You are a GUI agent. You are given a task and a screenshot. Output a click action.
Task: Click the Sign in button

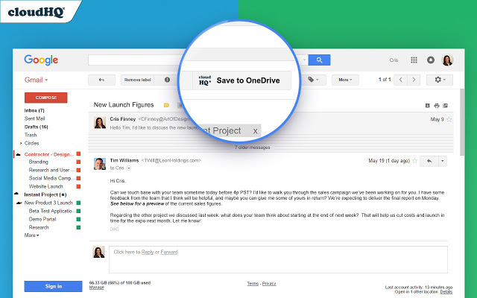tap(53, 286)
